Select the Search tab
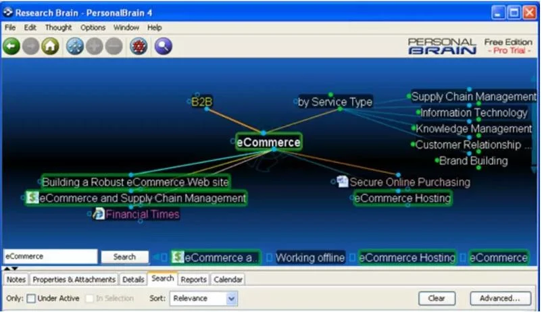 pyautogui.click(x=162, y=278)
